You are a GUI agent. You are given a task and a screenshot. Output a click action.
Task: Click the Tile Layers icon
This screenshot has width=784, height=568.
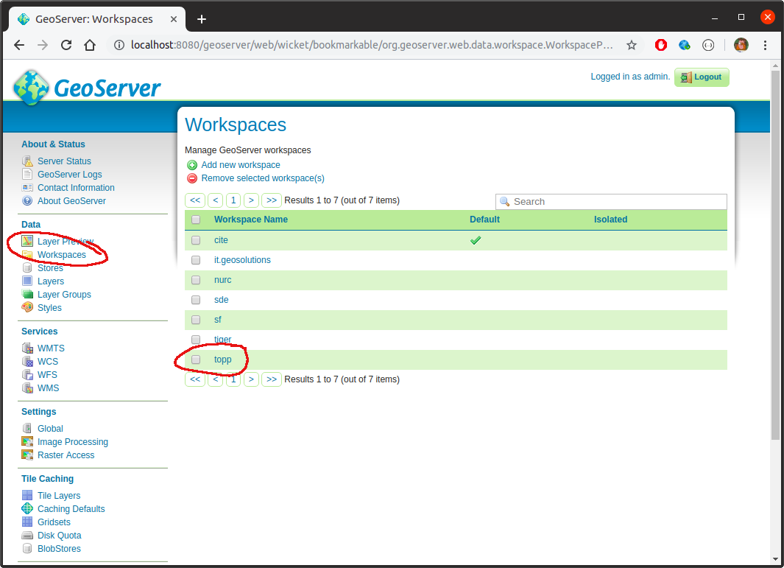tap(27, 496)
